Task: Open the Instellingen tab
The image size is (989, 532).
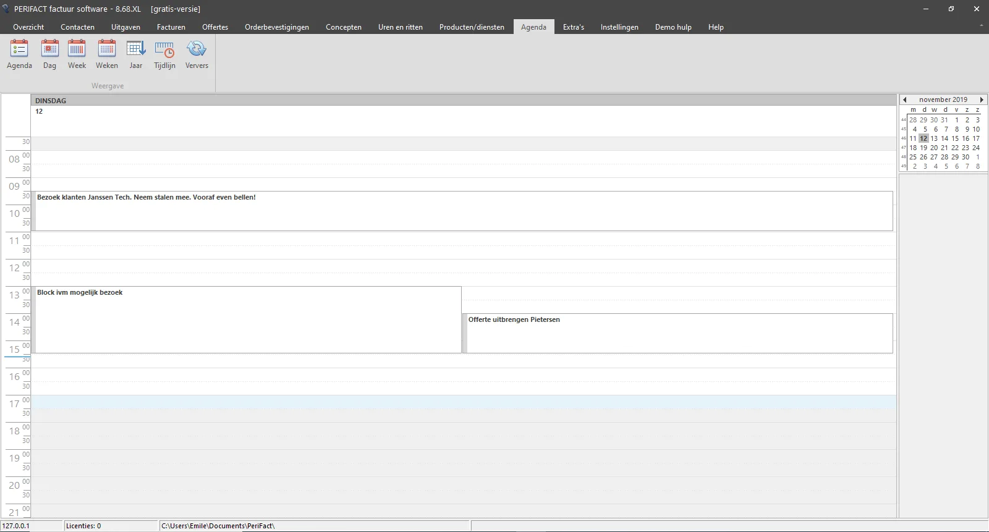Action: tap(619, 27)
